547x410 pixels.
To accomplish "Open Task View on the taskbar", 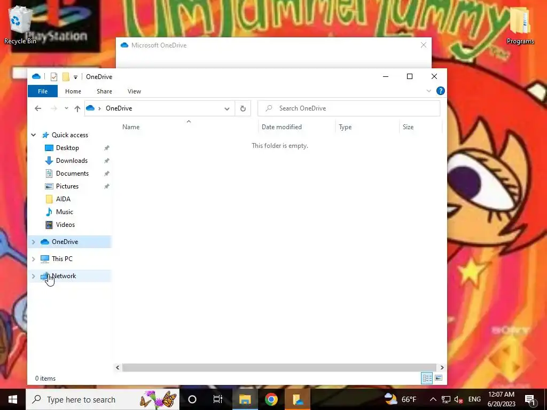I will pos(218,399).
